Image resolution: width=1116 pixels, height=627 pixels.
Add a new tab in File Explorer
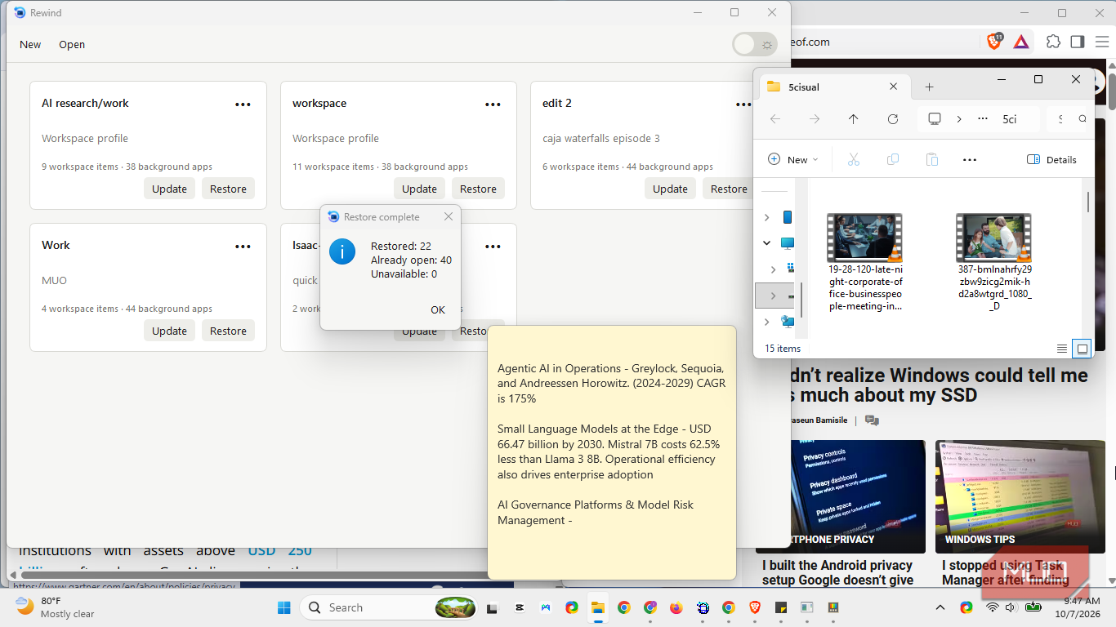pyautogui.click(x=929, y=87)
